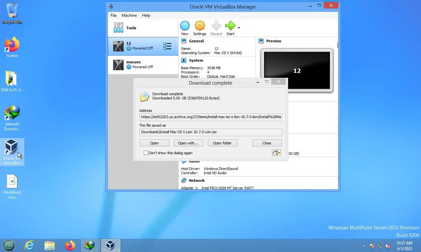Click the Network section header
Viewport: 421px width, 252px height.
coord(197,180)
